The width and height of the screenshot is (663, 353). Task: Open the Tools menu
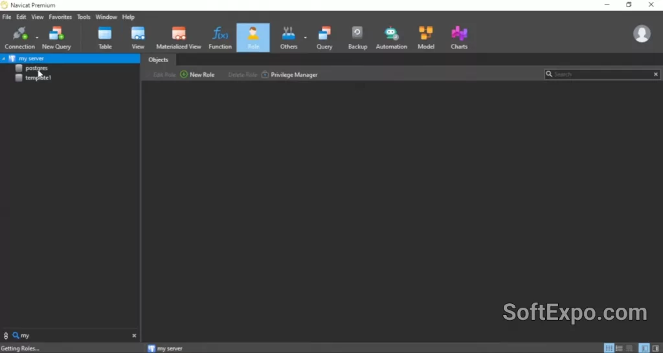click(x=84, y=17)
